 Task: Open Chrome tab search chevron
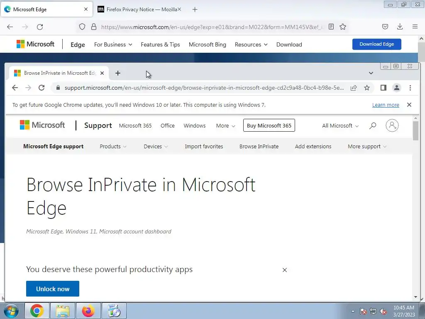[x=371, y=73]
